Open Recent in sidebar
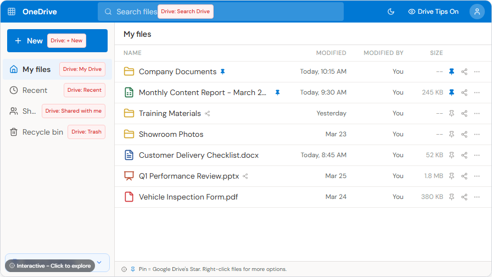Image resolution: width=492 pixels, height=277 pixels. [x=57, y=90]
